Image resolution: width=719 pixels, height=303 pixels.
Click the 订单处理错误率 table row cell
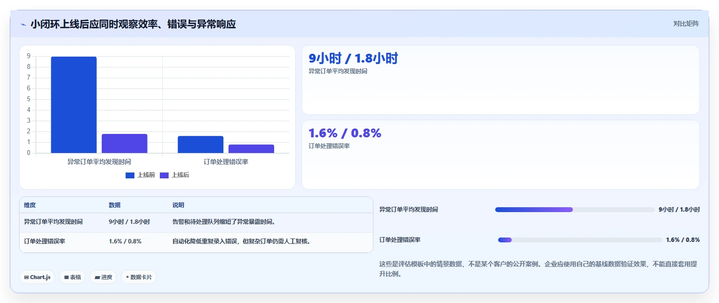(44, 241)
